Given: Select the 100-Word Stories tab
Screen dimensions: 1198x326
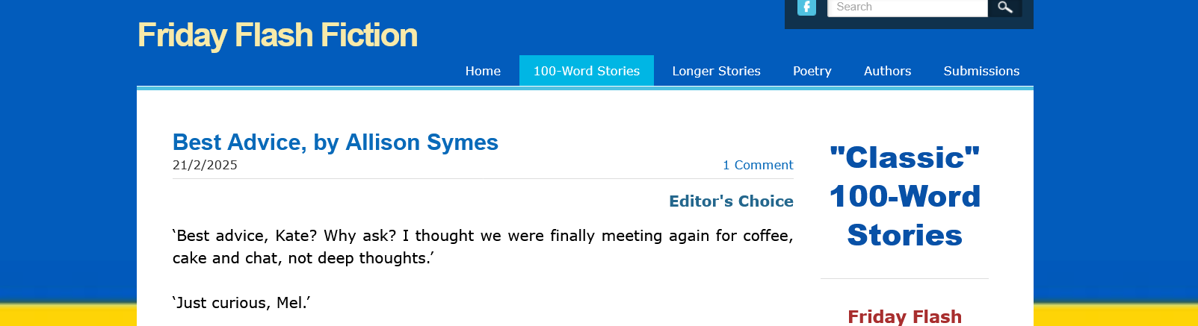Looking at the screenshot, I should [x=586, y=71].
